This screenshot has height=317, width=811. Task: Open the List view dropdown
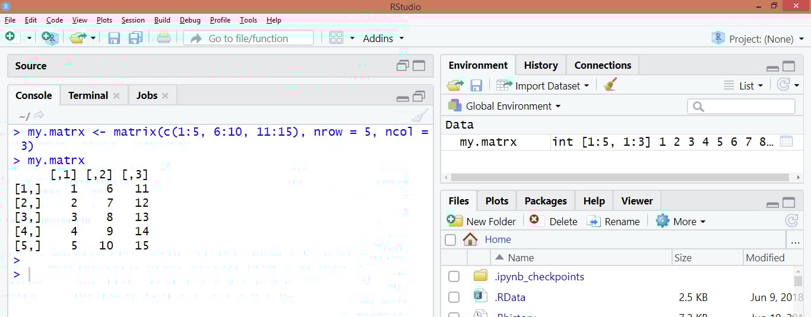(743, 86)
